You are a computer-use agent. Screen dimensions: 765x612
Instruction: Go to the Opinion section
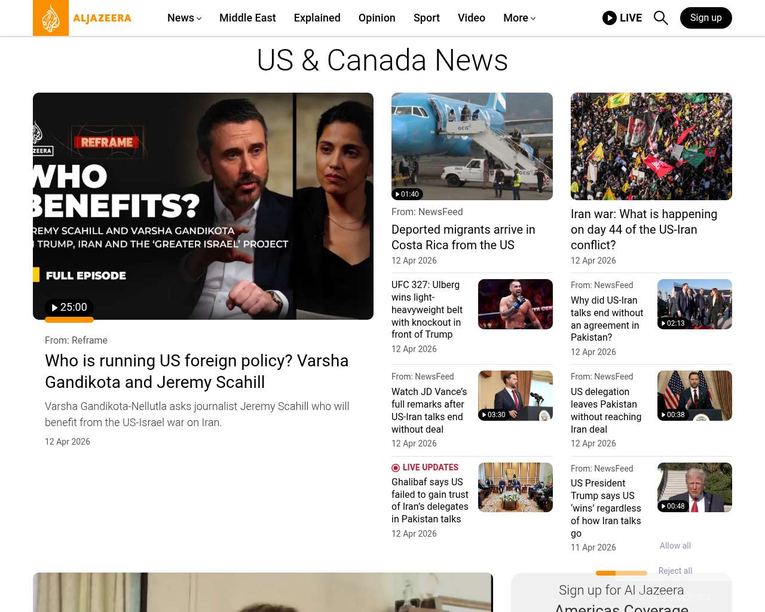[x=377, y=18]
